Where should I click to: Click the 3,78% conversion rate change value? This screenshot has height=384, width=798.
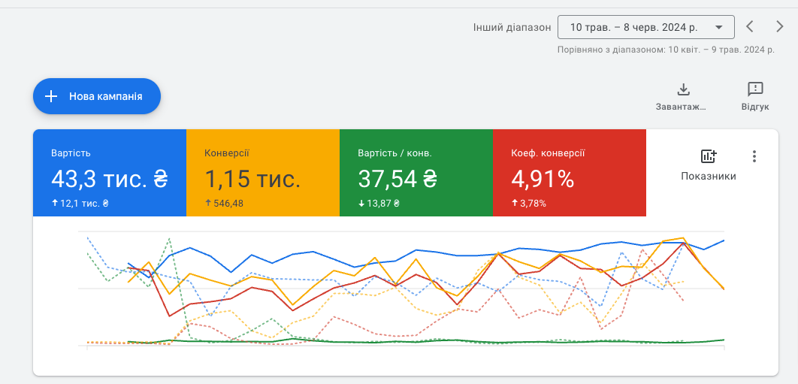click(x=533, y=203)
